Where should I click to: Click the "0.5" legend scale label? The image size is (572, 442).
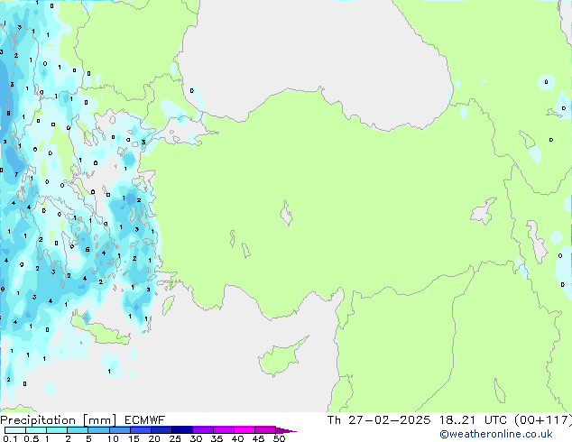[x=32, y=438]
